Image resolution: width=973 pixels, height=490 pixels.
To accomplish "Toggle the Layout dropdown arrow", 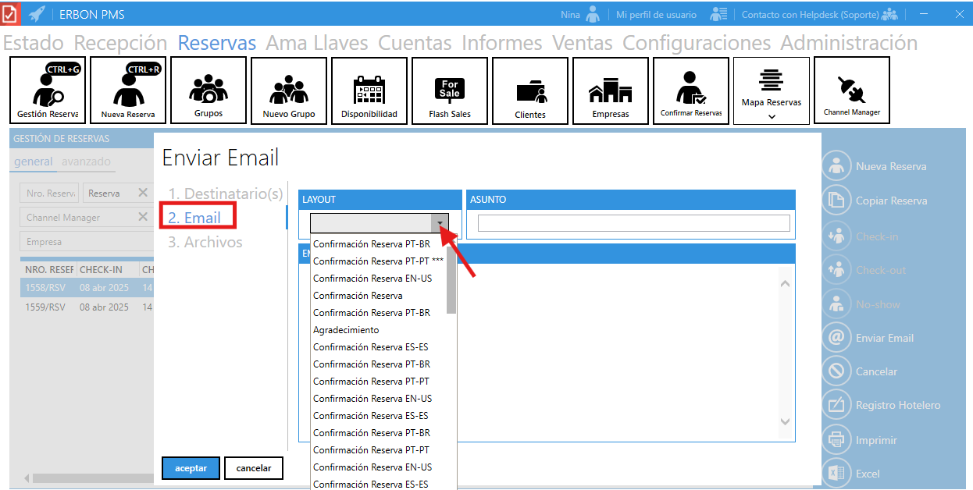I will coord(441,223).
